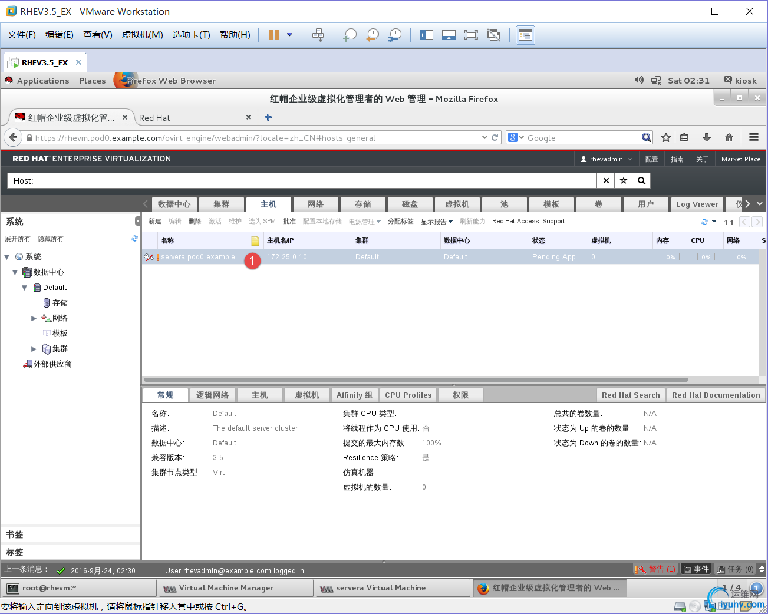The image size is (768, 614).
Task: Click the 新建 host button
Action: click(155, 221)
